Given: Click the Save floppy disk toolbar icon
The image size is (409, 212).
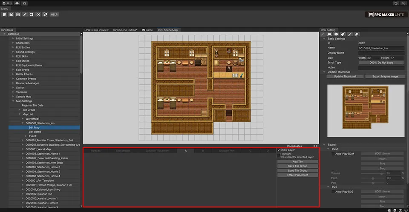Looking at the screenshot, I should (x=18, y=14).
